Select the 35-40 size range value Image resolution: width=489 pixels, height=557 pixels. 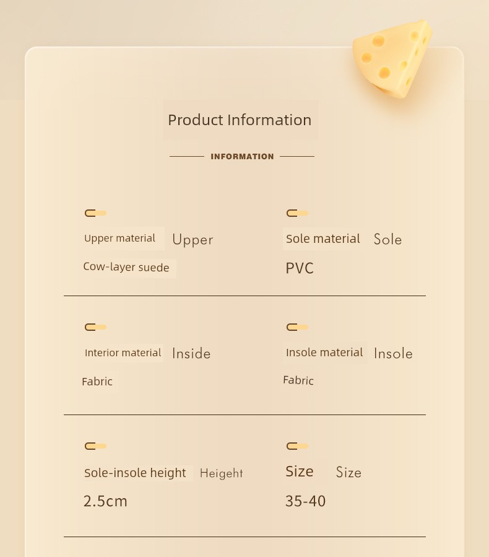coord(306,501)
